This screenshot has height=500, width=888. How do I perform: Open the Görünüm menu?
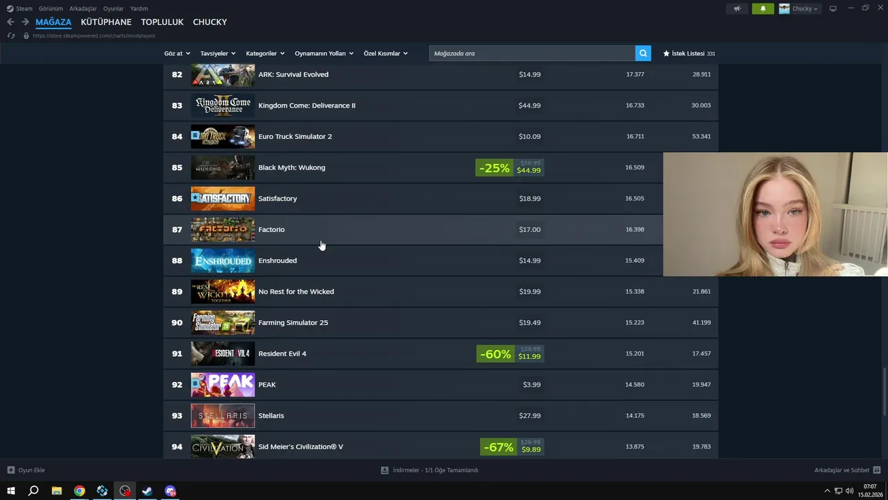(51, 9)
